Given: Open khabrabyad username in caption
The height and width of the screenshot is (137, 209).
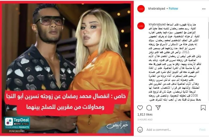Looking at the screenshot, I should (x=157, y=25).
